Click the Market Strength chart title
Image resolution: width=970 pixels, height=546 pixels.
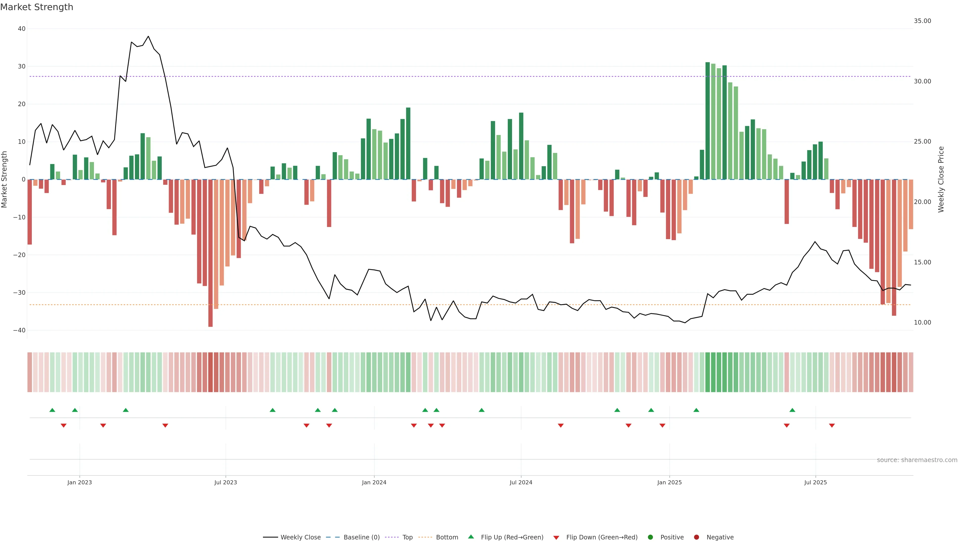click(x=37, y=7)
